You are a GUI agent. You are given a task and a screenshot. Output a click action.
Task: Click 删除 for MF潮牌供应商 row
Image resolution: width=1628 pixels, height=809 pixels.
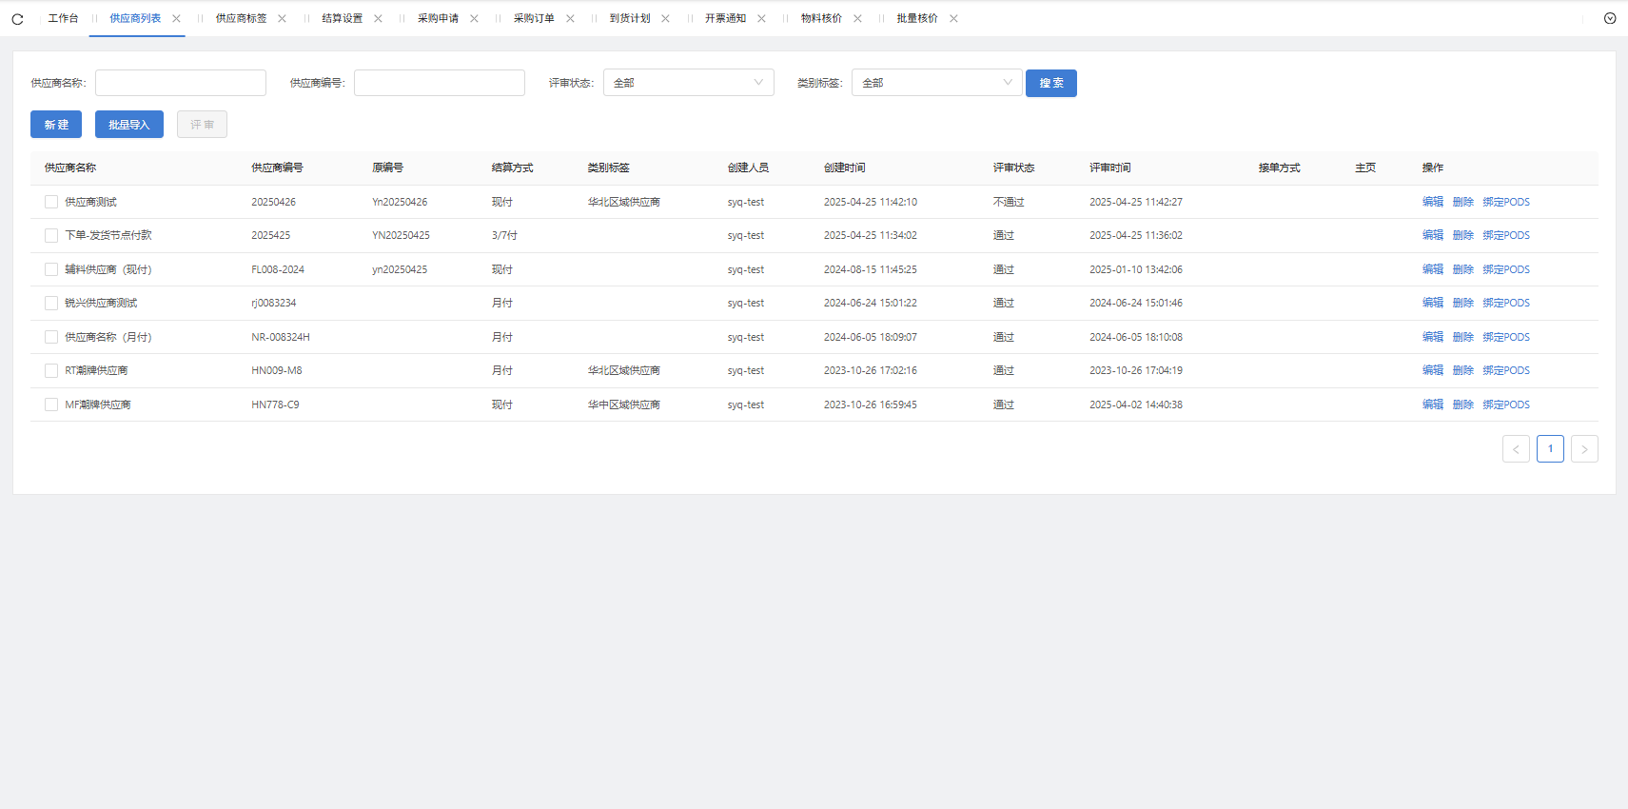[x=1463, y=404]
